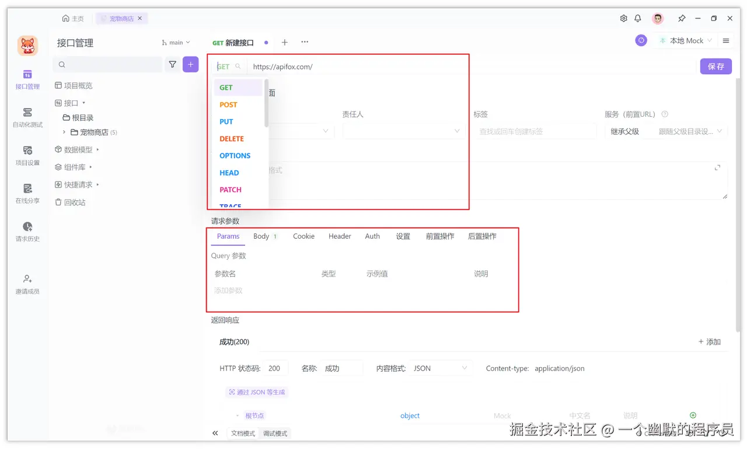Open the main branch dropdown
This screenshot has width=747, height=450.
click(x=176, y=43)
